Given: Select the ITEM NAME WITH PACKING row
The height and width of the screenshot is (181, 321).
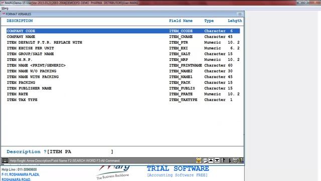Looking at the screenshot, I should point(123,77).
